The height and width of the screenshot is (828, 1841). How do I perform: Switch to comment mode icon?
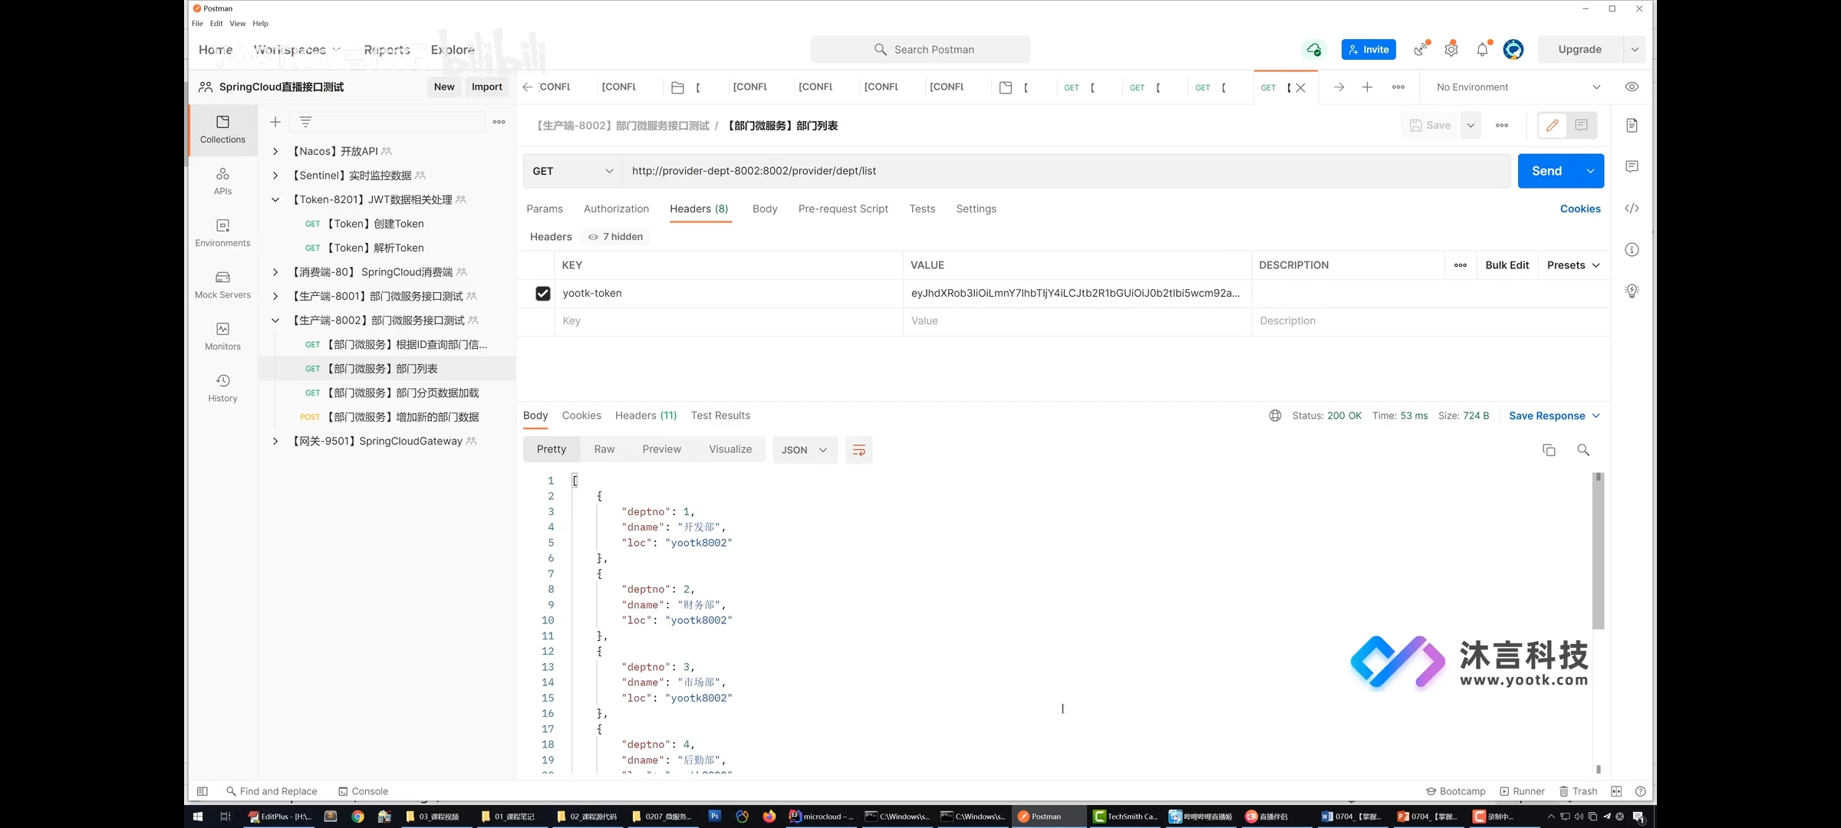(1582, 125)
